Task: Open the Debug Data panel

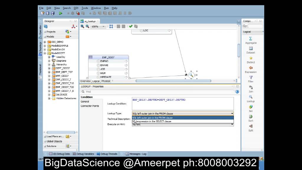Action: point(59,154)
